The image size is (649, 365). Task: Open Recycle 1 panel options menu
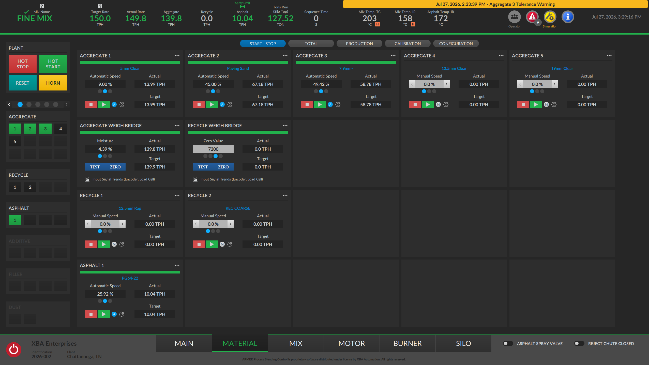(x=177, y=195)
